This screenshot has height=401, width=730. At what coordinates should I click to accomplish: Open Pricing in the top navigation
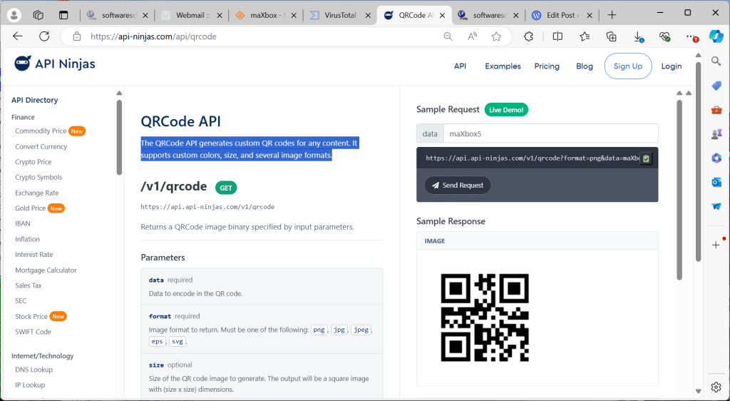pos(547,66)
